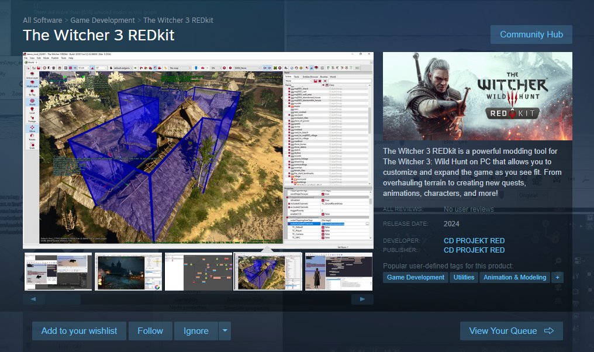The height and width of the screenshot is (352, 594).
Task: Select Move tool in REDkit screenshot
Action: pyautogui.click(x=32, y=129)
